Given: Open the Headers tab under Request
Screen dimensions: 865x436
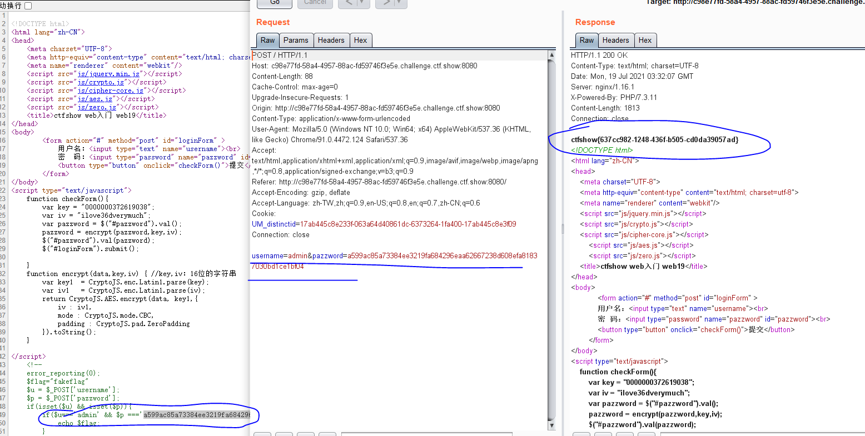Looking at the screenshot, I should 331,40.
